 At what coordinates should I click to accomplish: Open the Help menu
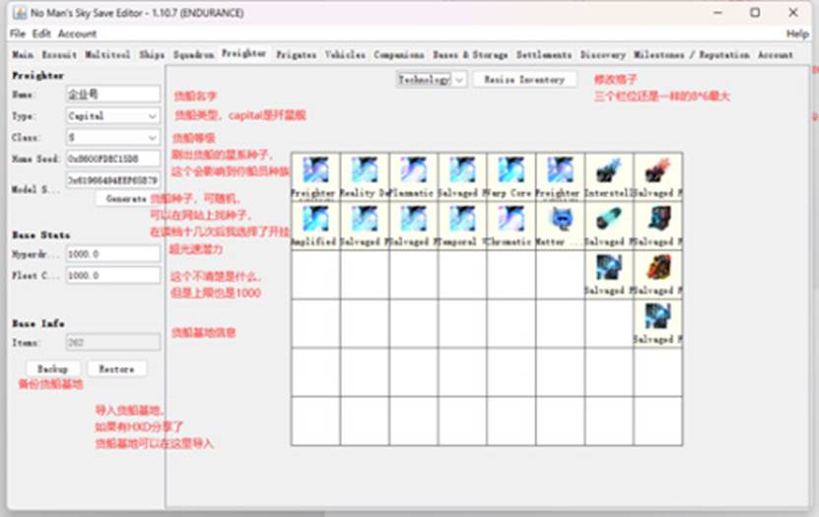(797, 33)
